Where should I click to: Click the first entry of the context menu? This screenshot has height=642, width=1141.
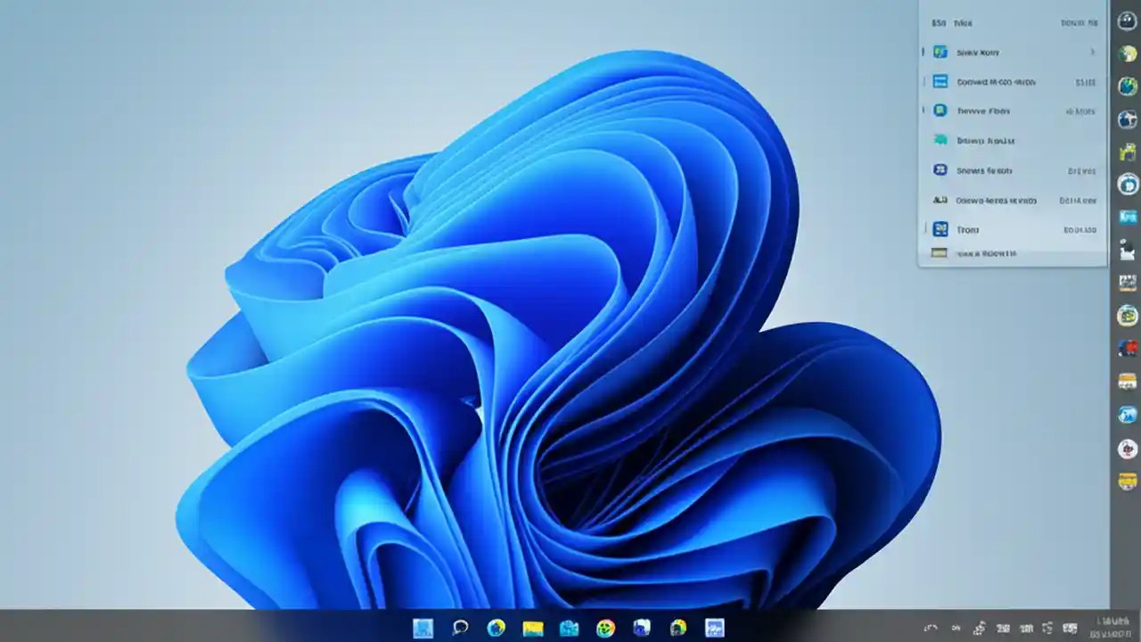[x=1012, y=22]
